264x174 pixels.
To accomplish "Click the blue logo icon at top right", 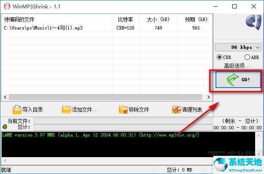I will pos(253,22).
